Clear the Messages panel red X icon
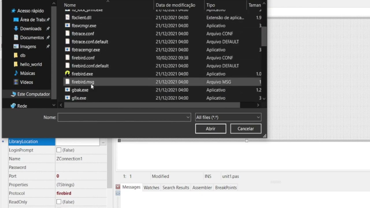 (x=118, y=187)
